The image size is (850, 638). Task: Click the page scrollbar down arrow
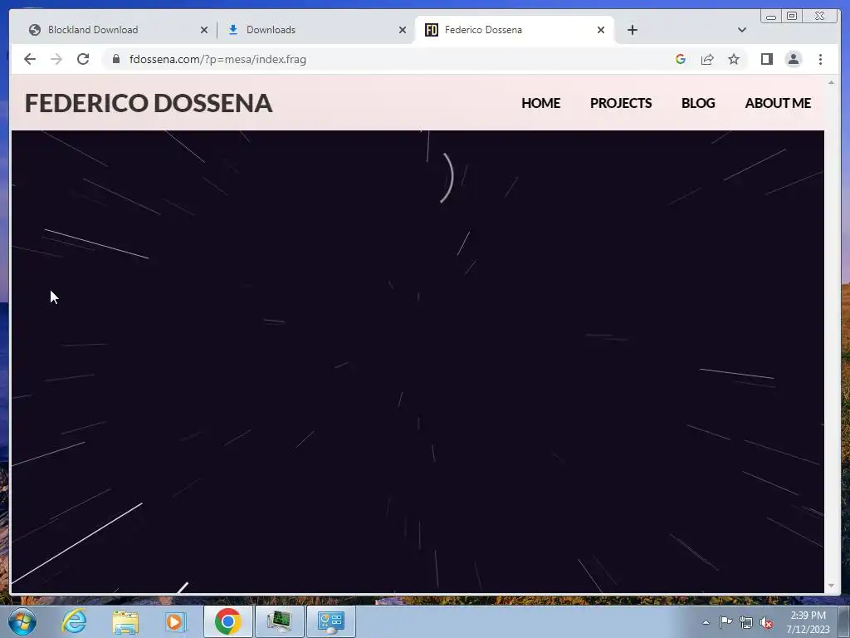click(832, 586)
